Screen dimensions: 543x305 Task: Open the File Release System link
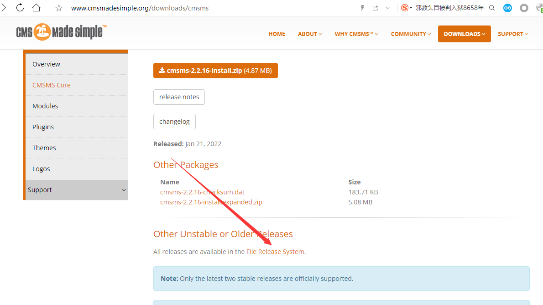coord(275,252)
